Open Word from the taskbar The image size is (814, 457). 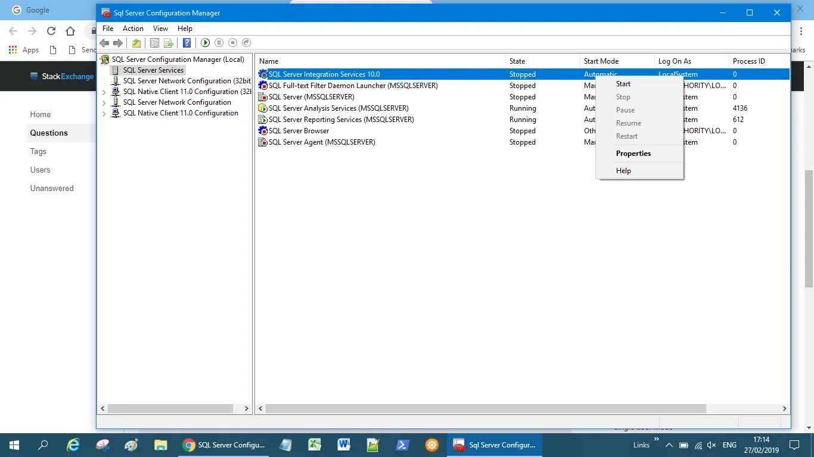[344, 445]
